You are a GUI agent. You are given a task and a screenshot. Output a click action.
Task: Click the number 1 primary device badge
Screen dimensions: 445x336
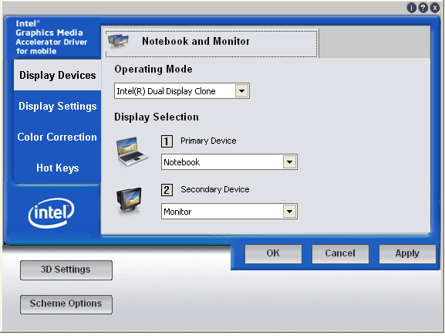point(167,141)
